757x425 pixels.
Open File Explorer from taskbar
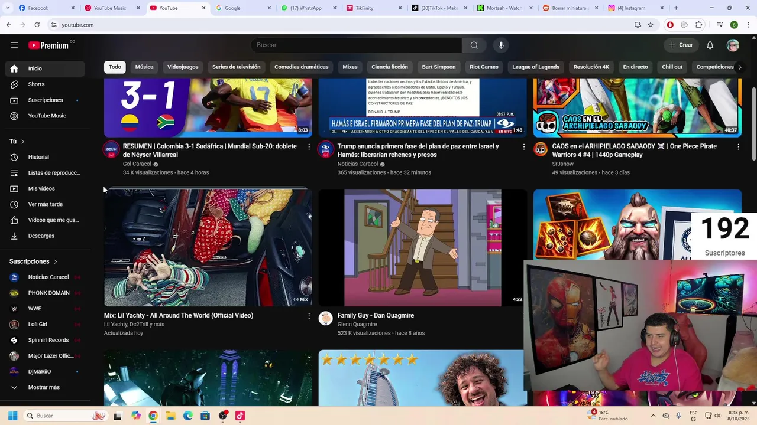pos(170,416)
